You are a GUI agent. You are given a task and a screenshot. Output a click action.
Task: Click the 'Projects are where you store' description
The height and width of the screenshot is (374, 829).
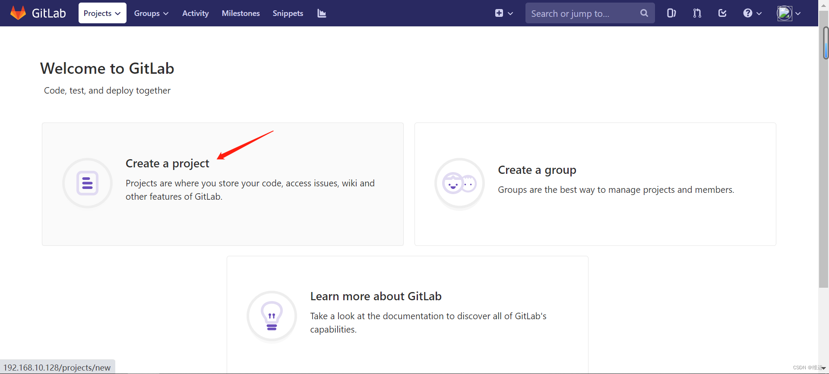point(250,190)
